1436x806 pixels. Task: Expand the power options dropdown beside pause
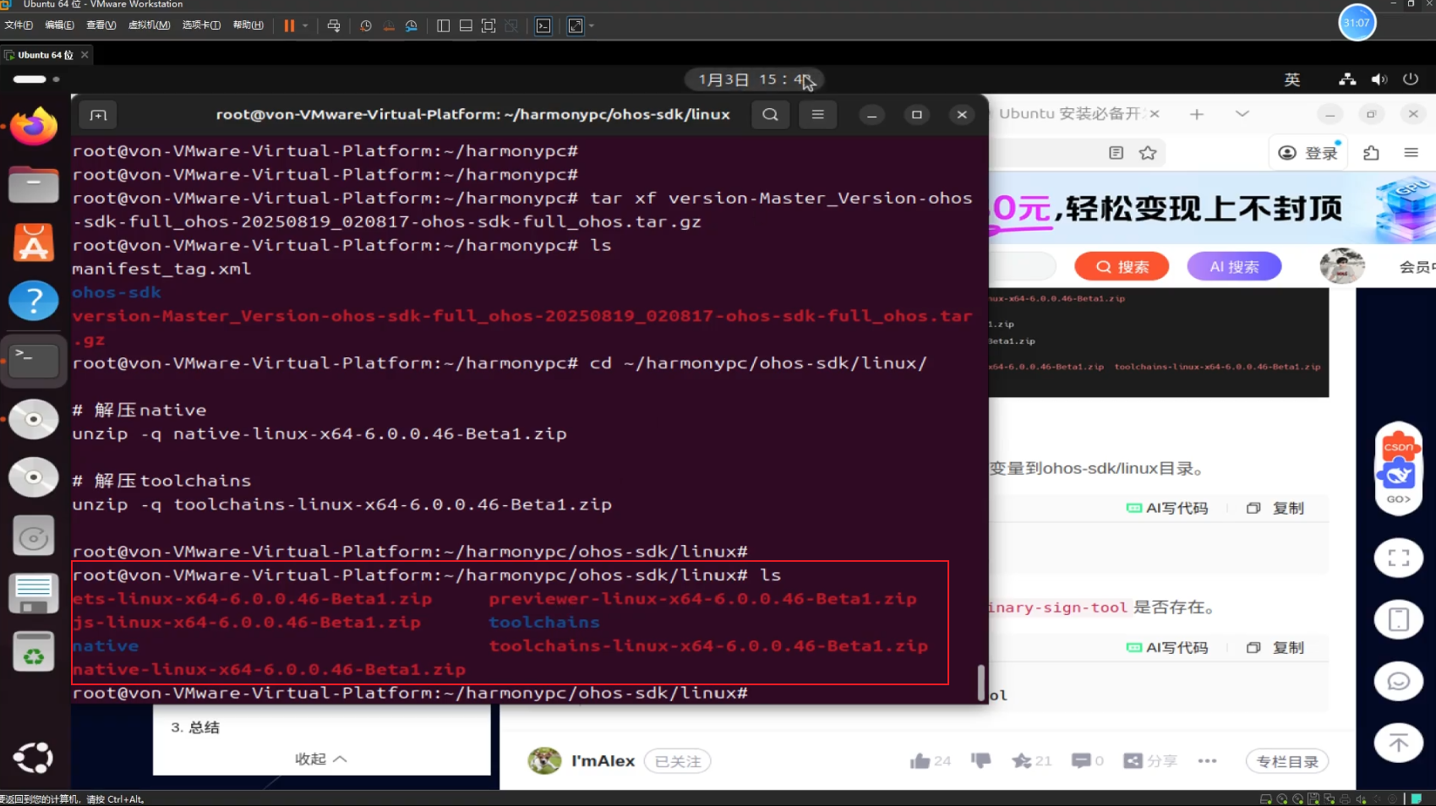click(x=305, y=25)
